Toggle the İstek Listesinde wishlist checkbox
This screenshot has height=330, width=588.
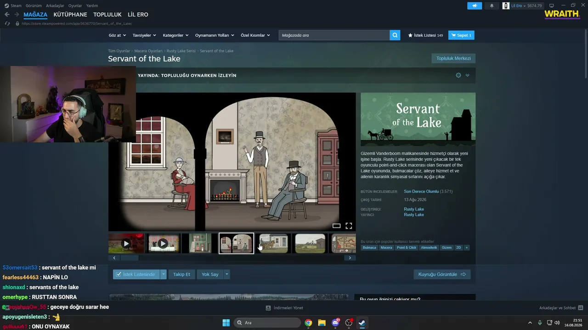[119, 274]
